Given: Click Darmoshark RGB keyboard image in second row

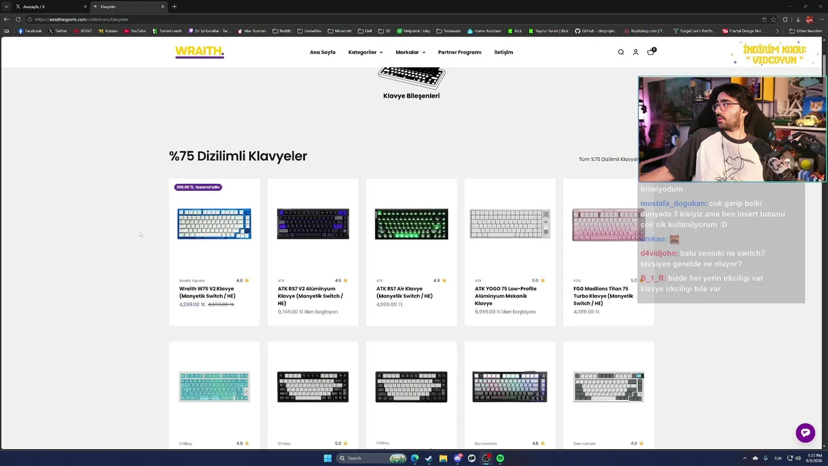Looking at the screenshot, I should (x=510, y=387).
